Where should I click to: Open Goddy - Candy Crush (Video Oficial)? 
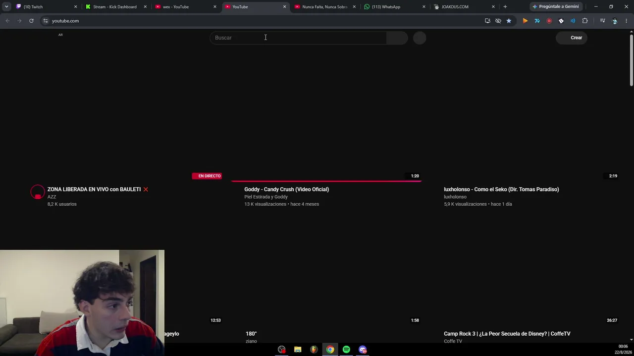click(286, 189)
